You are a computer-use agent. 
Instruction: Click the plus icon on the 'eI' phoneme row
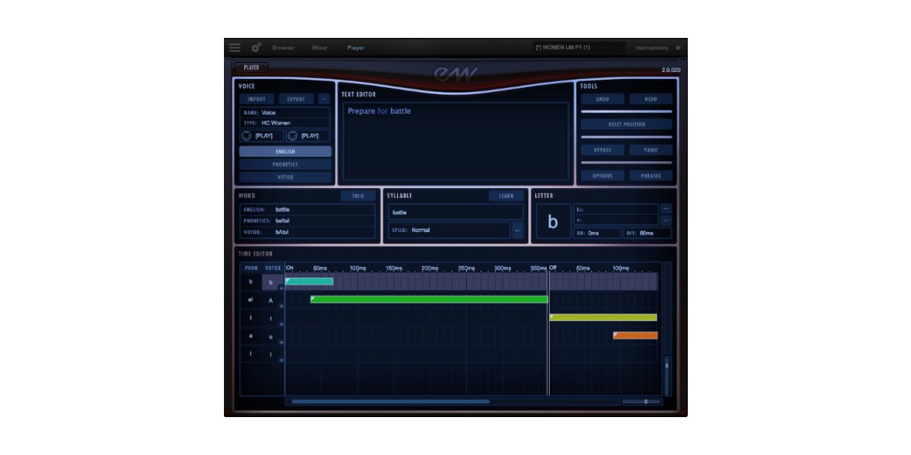point(281,306)
